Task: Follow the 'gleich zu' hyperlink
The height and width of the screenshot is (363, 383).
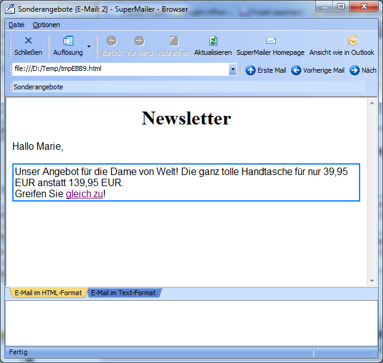Action: coord(84,194)
